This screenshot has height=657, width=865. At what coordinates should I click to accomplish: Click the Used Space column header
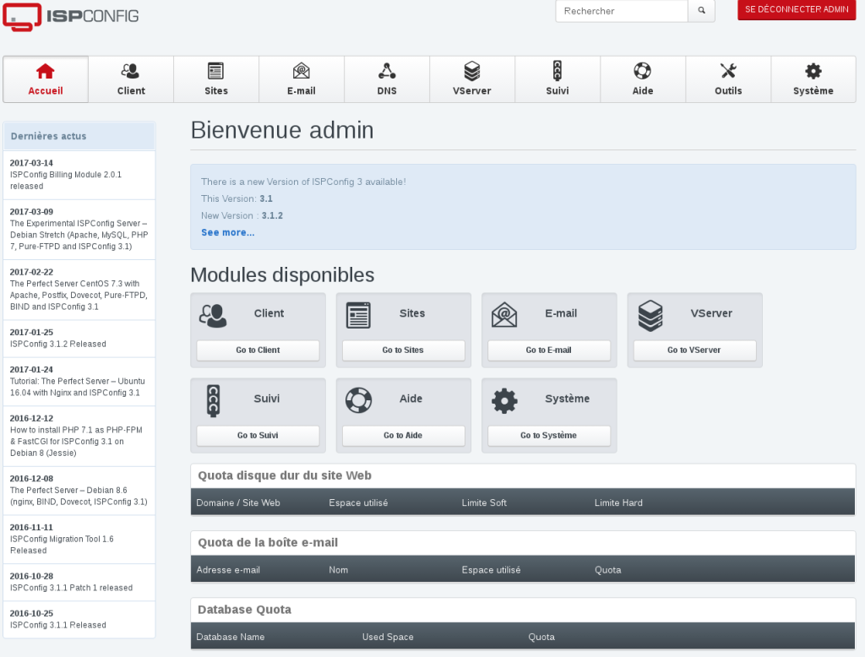(388, 637)
